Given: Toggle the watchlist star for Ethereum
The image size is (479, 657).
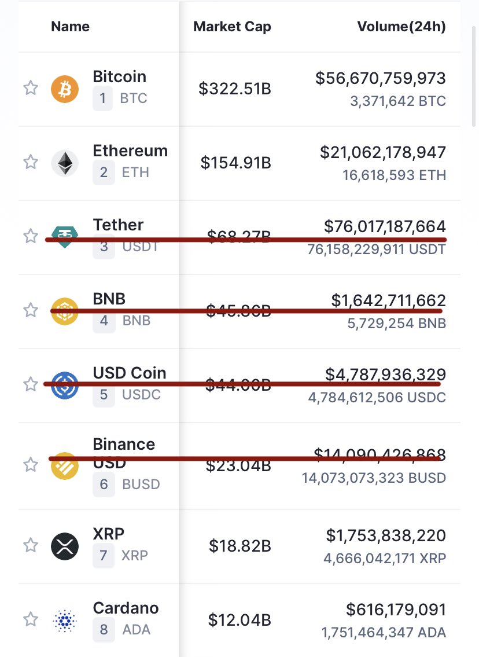Looking at the screenshot, I should coord(31,162).
